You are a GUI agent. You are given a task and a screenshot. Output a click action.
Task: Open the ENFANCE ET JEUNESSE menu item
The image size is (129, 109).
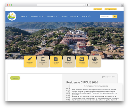point(68,16)
